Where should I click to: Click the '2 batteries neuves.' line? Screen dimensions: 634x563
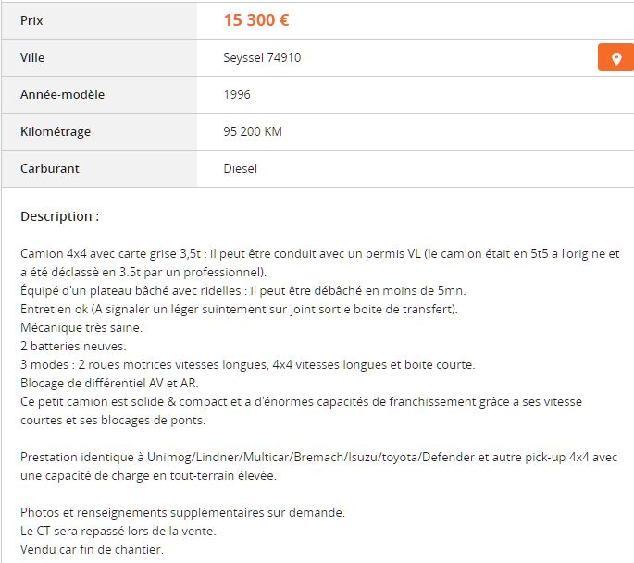(73, 346)
